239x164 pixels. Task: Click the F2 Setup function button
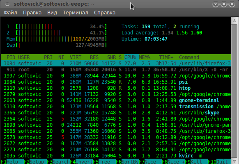click(x=35, y=162)
